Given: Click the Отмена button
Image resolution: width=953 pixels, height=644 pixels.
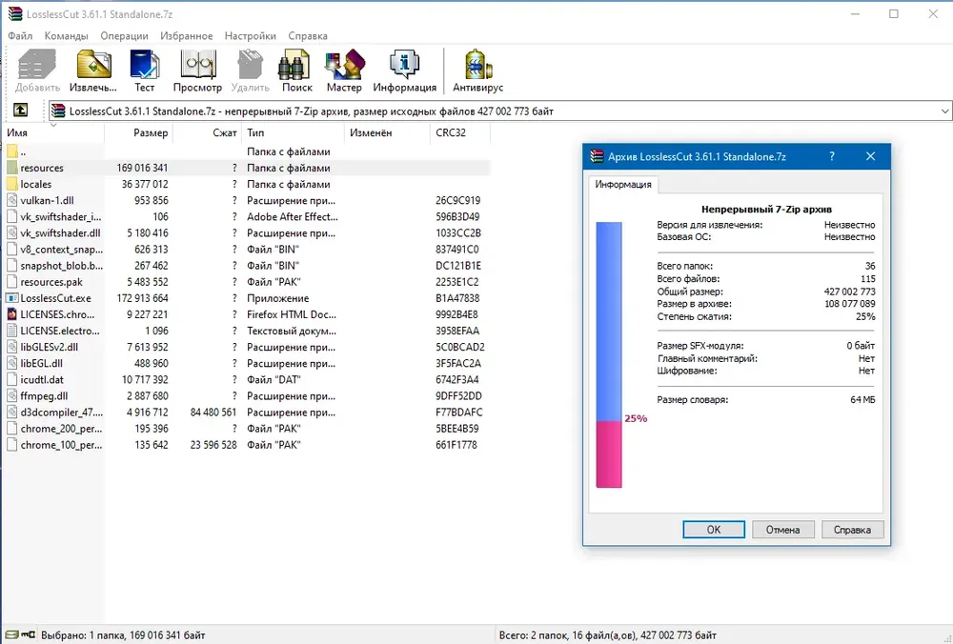Looking at the screenshot, I should (x=782, y=530).
